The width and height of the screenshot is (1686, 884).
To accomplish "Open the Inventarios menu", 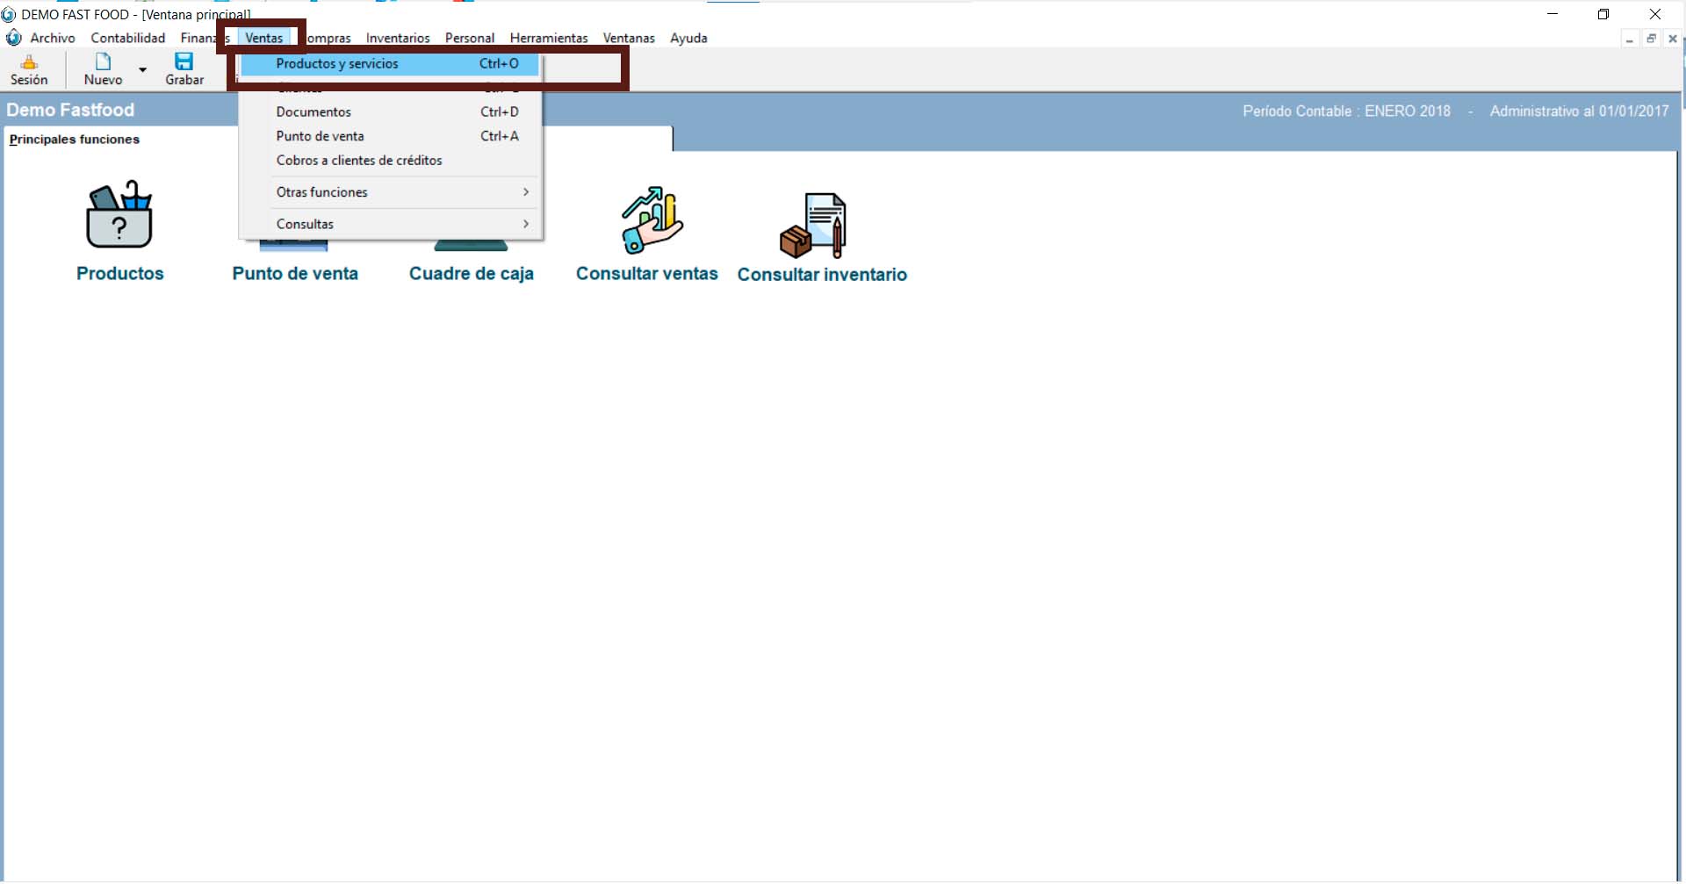I will point(398,39).
